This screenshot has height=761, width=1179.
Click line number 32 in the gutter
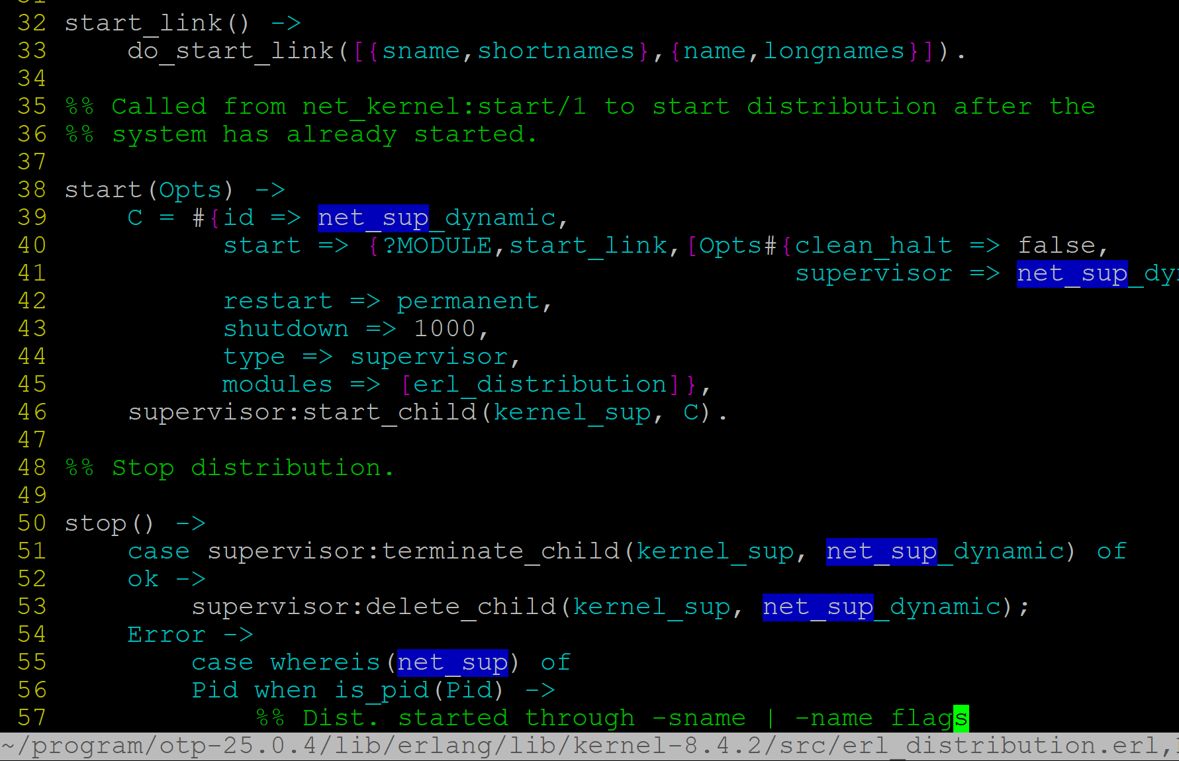32,23
